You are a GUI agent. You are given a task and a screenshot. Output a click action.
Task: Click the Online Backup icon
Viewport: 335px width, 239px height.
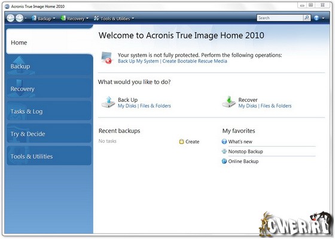pos(224,161)
